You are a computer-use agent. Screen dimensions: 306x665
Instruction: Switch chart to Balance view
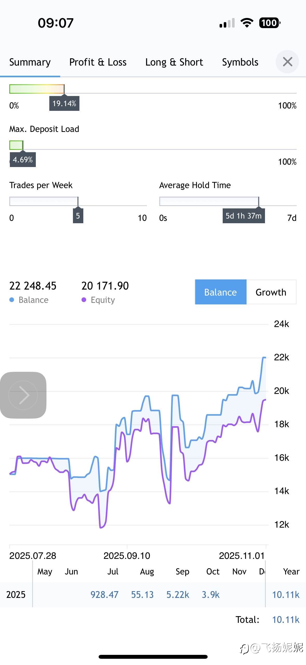coord(221,292)
